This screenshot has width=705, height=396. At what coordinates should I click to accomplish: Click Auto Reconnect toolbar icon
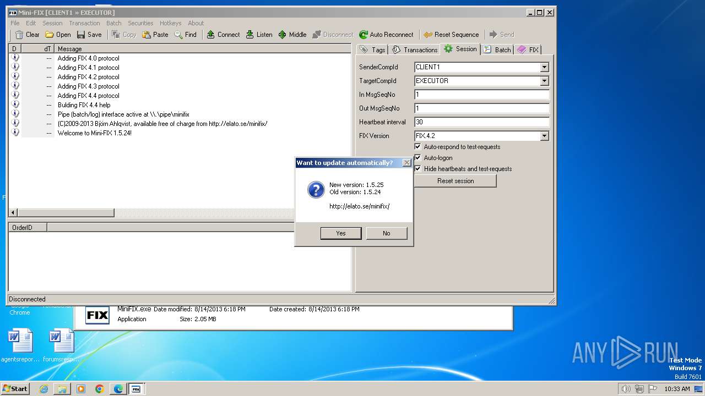364,35
